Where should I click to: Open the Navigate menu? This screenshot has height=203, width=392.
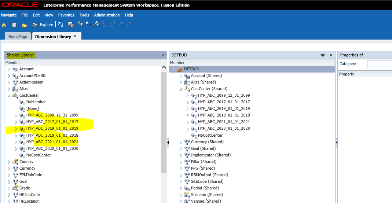click(x=9, y=15)
